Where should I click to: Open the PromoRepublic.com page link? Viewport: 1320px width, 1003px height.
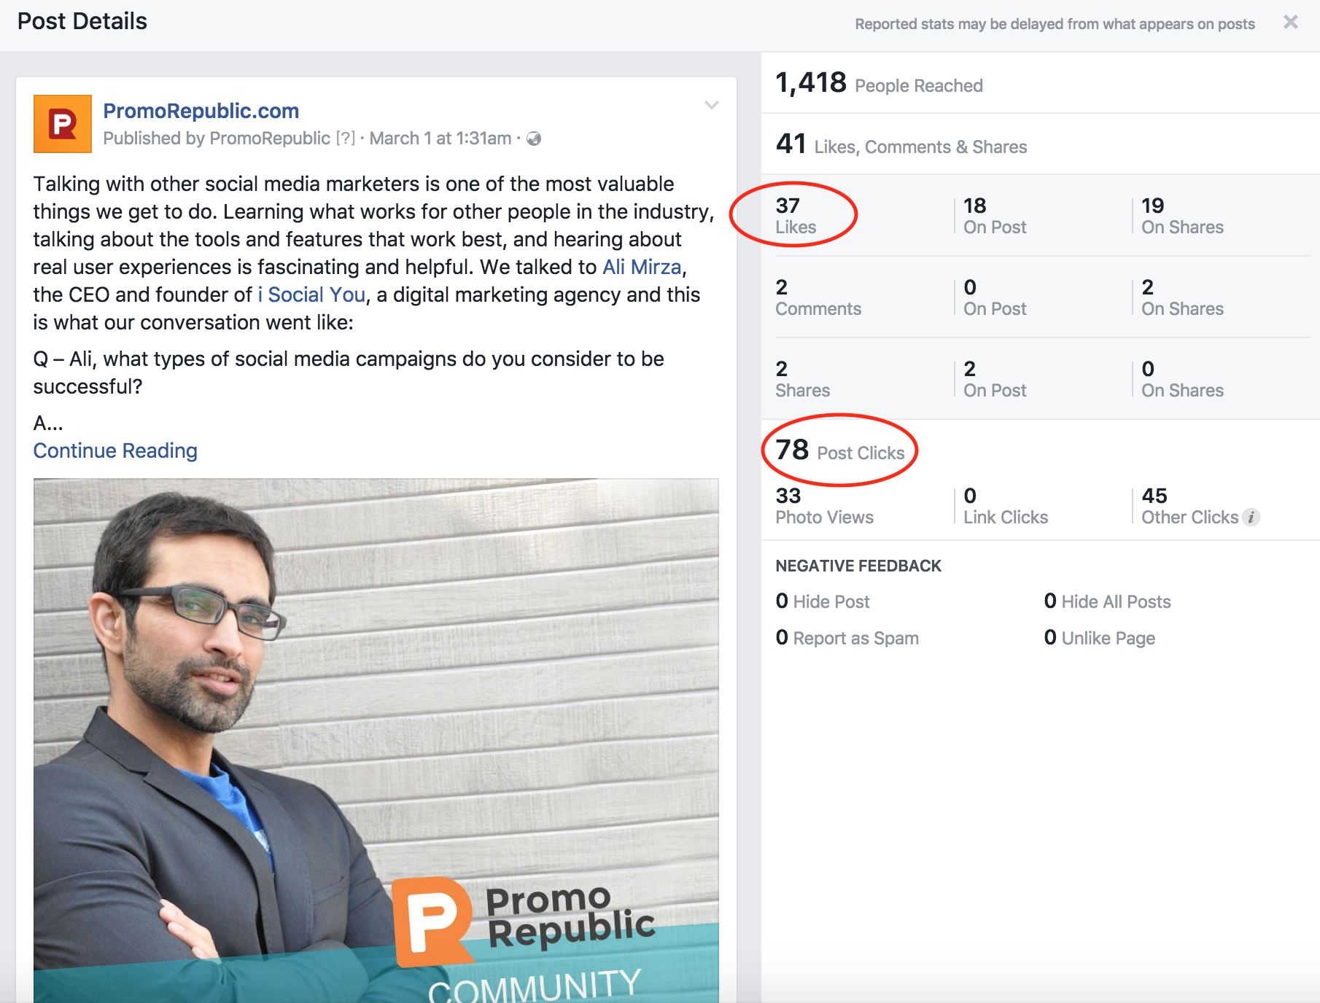click(201, 111)
